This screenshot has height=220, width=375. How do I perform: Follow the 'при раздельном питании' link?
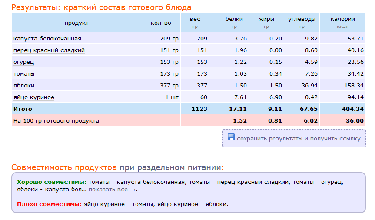click(x=170, y=167)
